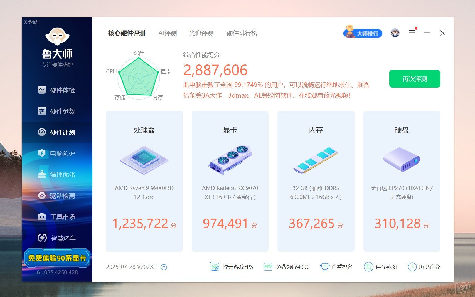Image resolution: width=475 pixels, height=297 pixels.
Task: Click the 硬件参数 list icon
Action: click(x=42, y=111)
